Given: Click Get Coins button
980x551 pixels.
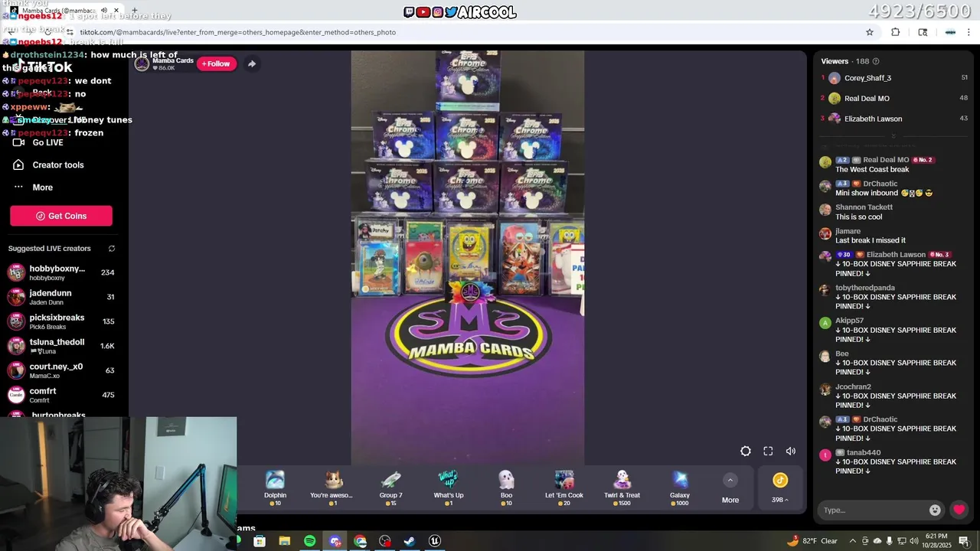Looking at the screenshot, I should (x=61, y=216).
